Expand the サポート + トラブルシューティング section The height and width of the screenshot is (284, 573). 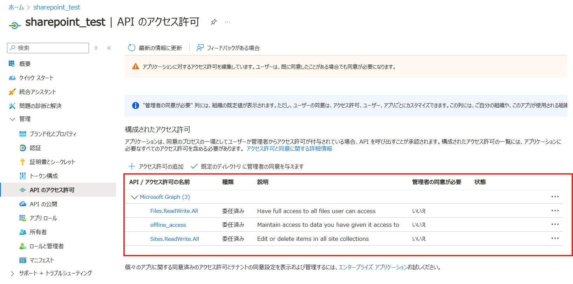[x=12, y=273]
